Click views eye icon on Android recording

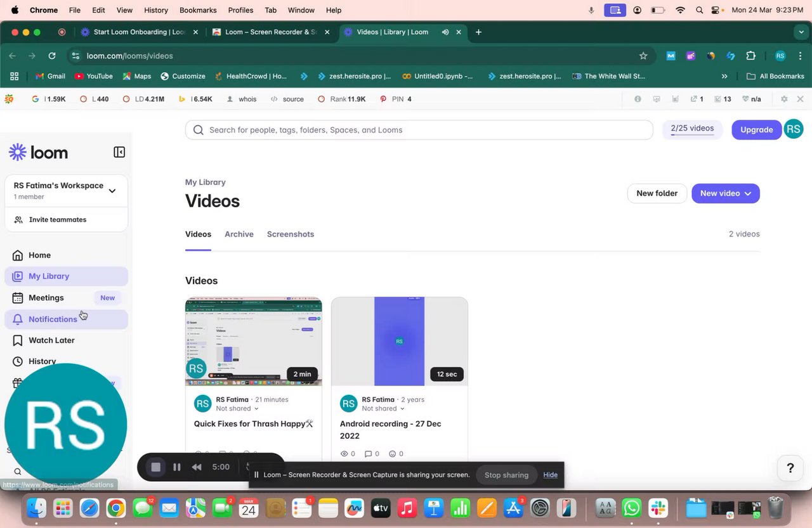tap(344, 454)
